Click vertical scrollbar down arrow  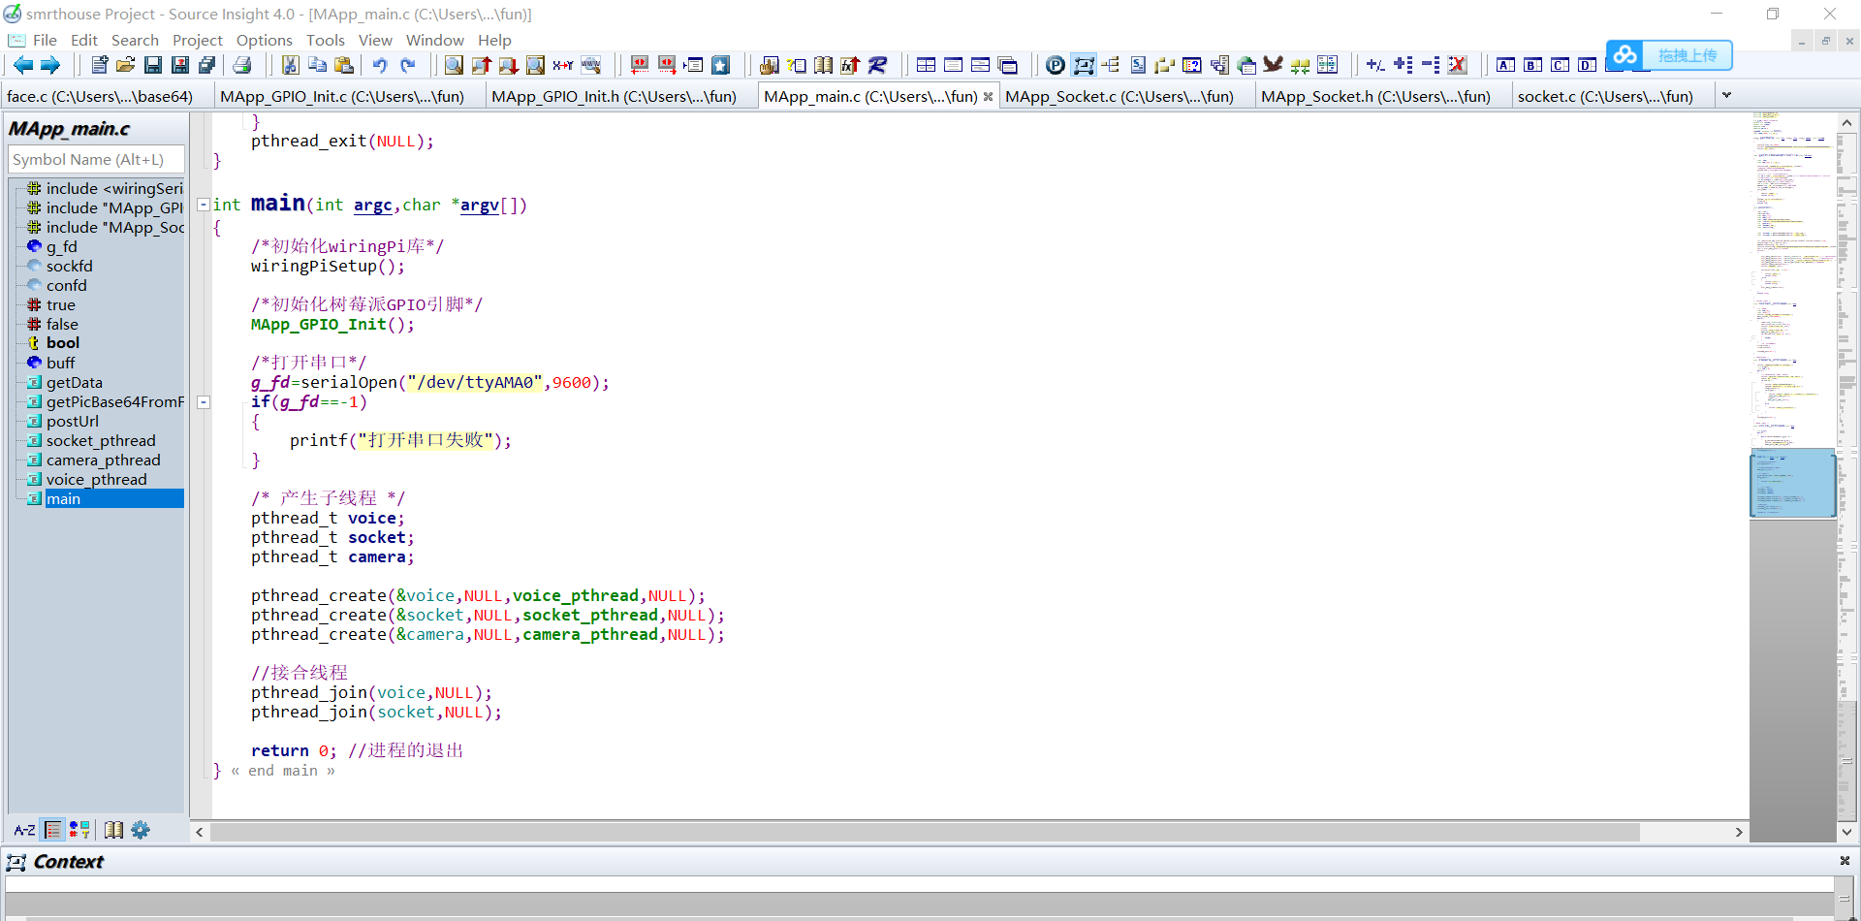(1846, 832)
